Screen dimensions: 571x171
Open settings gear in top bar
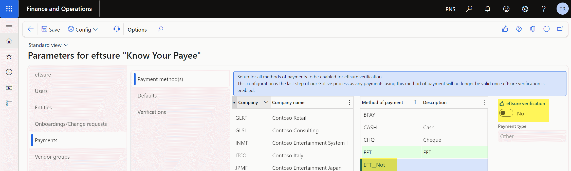[525, 9]
